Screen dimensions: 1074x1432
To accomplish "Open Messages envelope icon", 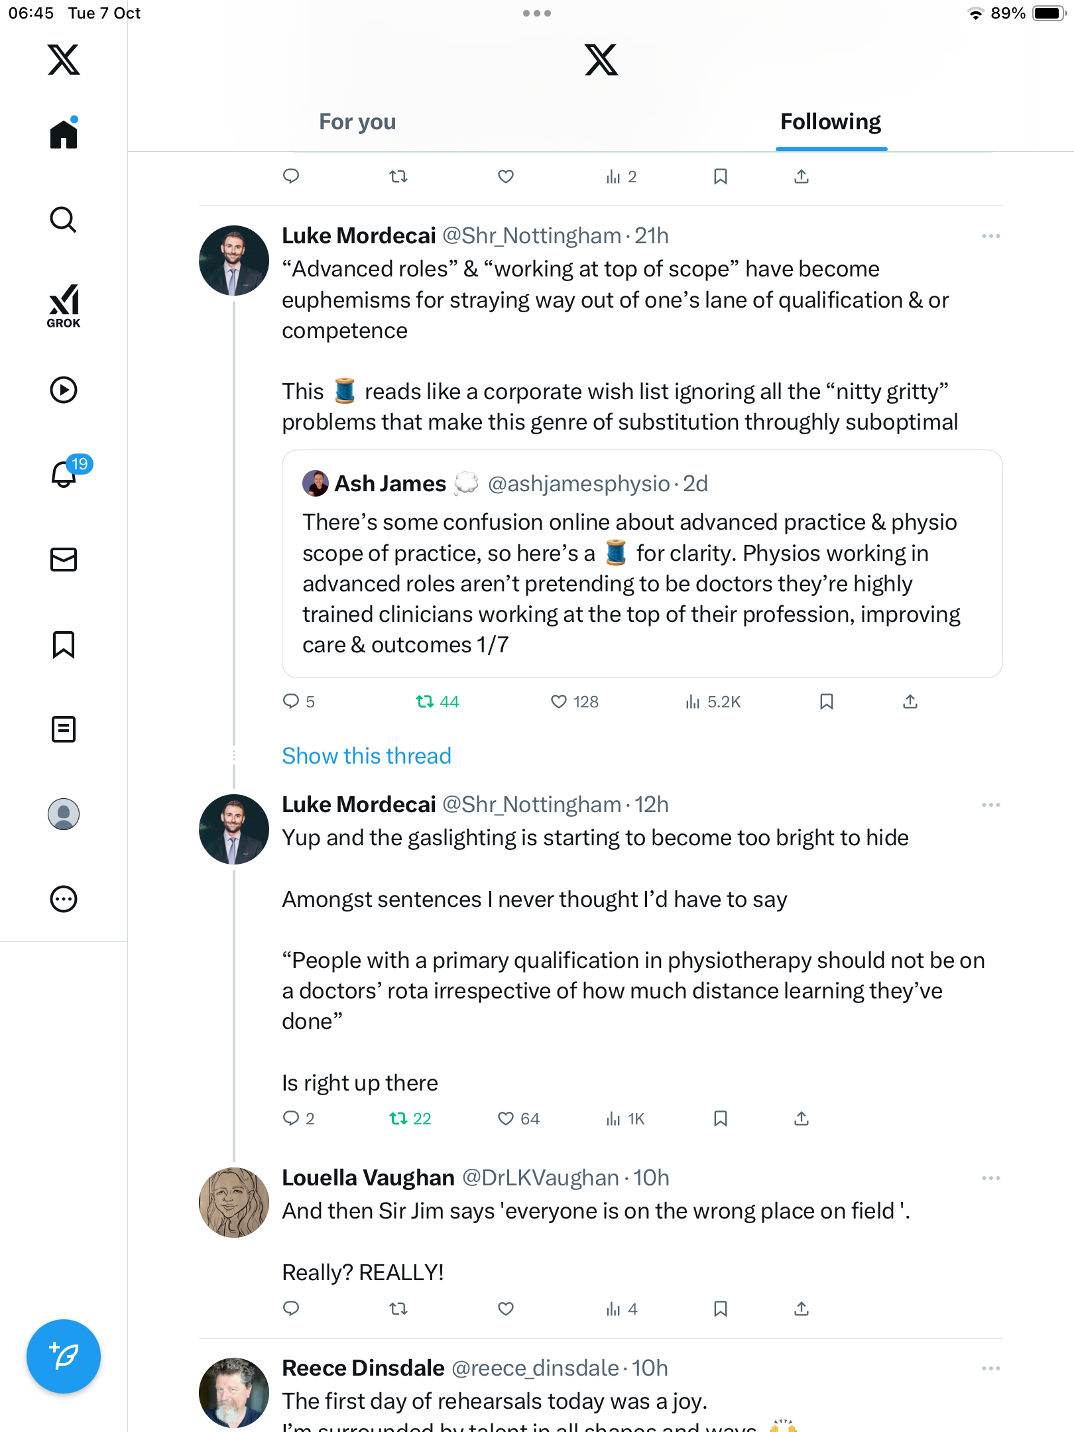I will point(64,560).
